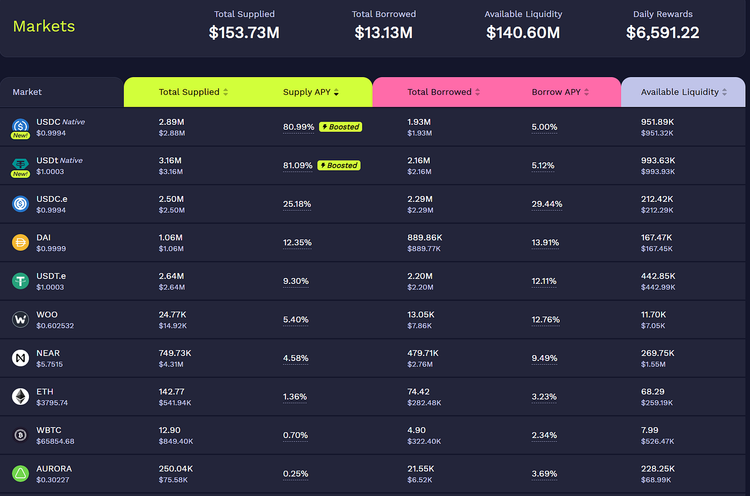Click the 13.91% borrow APY for DAI
This screenshot has height=496, width=750.
pyautogui.click(x=545, y=243)
